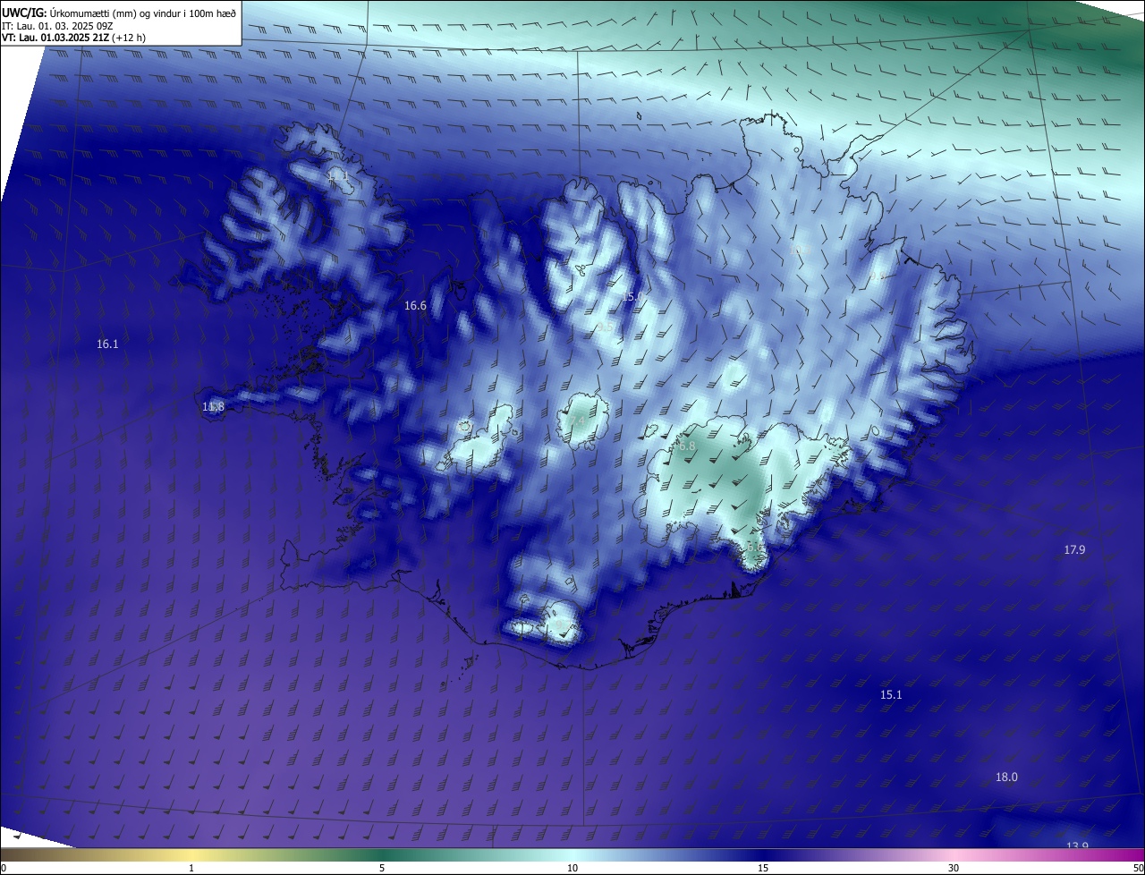Click the 16.1 value over western sea
Viewport: 1145px width, 875px height.
click(x=107, y=344)
